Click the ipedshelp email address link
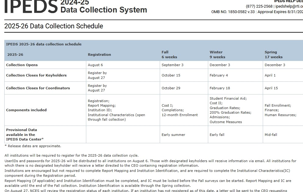 (289, 6)
